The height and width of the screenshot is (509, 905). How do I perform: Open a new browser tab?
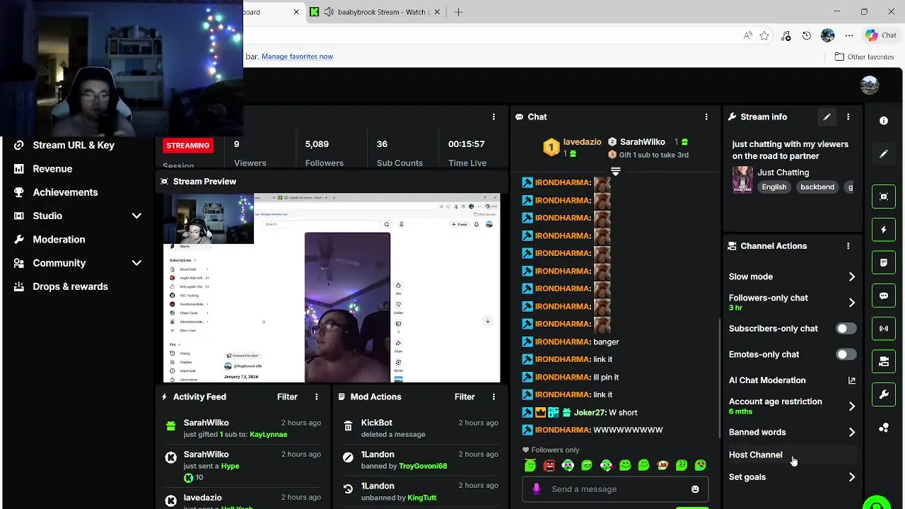[x=458, y=12]
